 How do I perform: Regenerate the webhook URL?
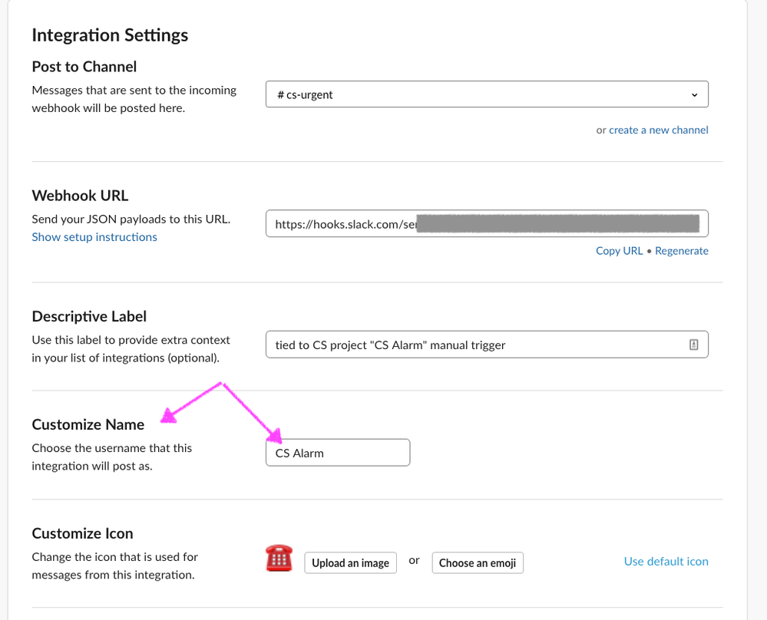click(682, 251)
